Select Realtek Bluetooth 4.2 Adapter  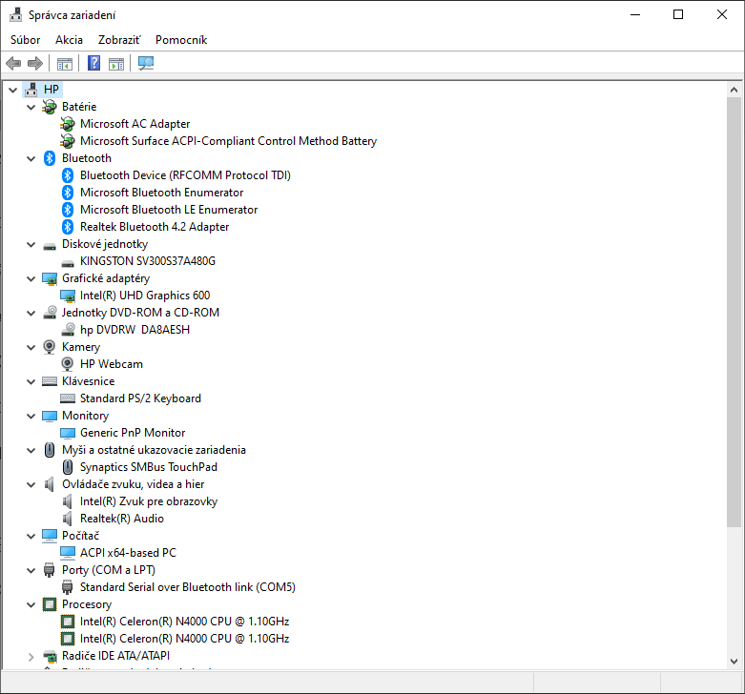coord(154,227)
